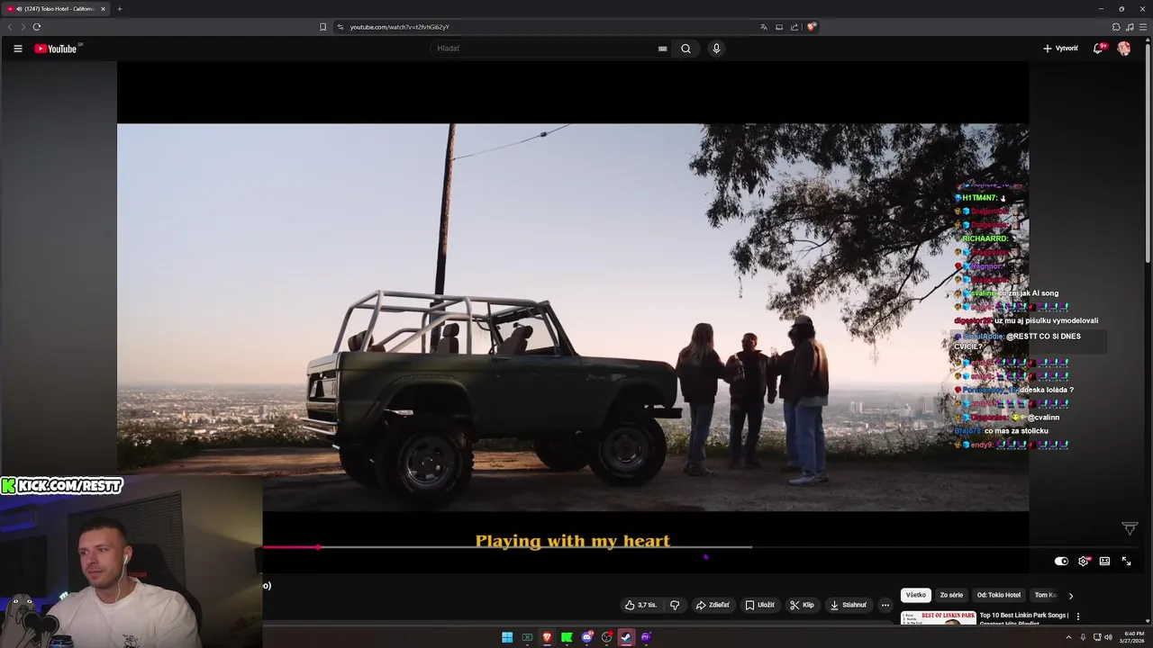Click chat message 'co mas za stolicku'
Screen dimensions: 1153x648
point(1016,431)
